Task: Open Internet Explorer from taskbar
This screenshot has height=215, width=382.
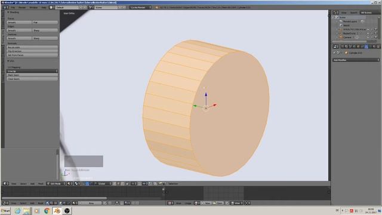Action: 17,211
